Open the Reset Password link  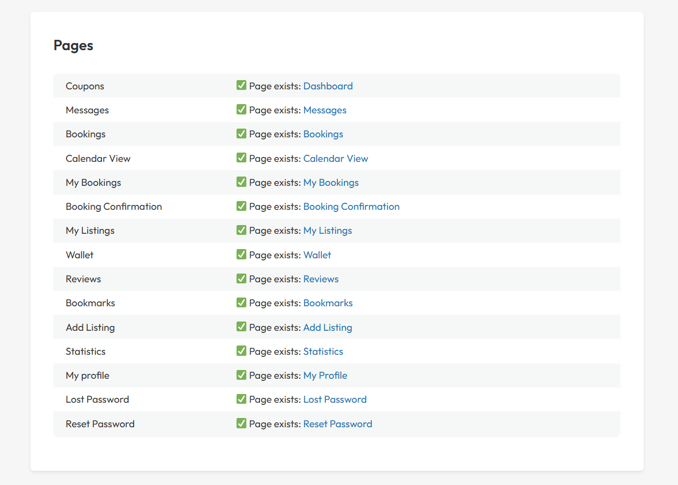(337, 424)
